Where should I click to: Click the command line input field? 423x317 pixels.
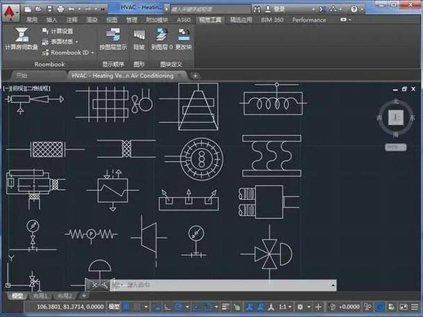click(223, 285)
